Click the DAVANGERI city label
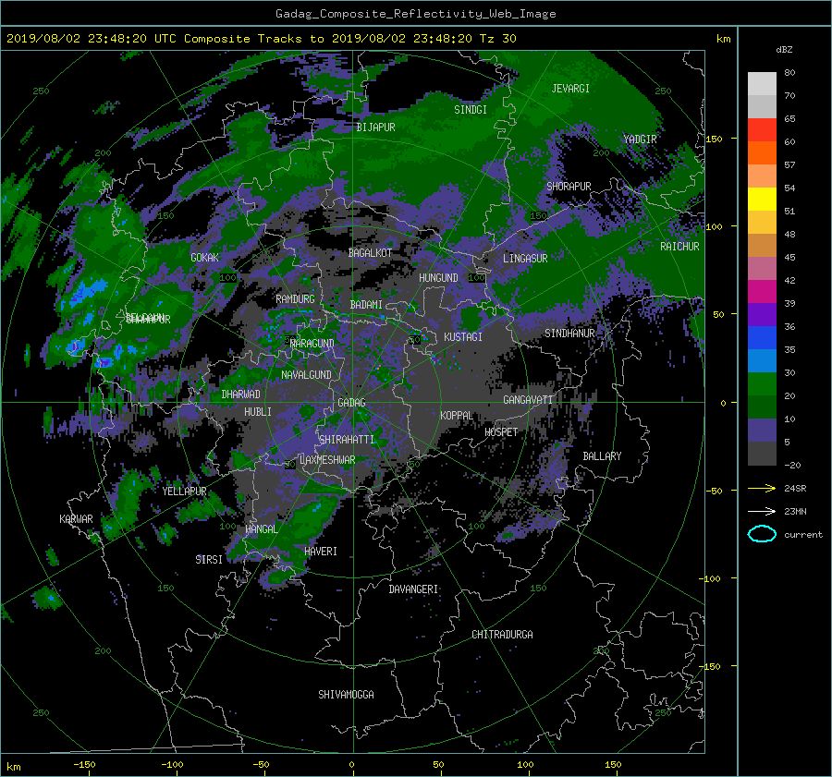Image resolution: width=832 pixels, height=777 pixels. point(413,589)
